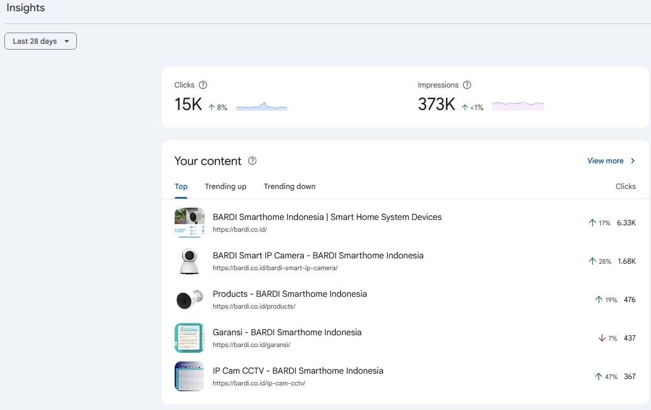Image resolution: width=651 pixels, height=410 pixels.
Task: Click the green up arrow showing 47%
Action: tap(599, 376)
